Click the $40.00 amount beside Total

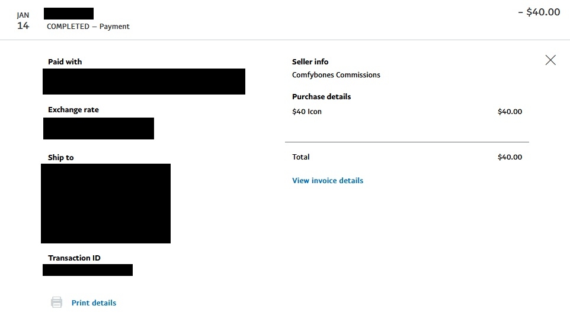tap(510, 157)
